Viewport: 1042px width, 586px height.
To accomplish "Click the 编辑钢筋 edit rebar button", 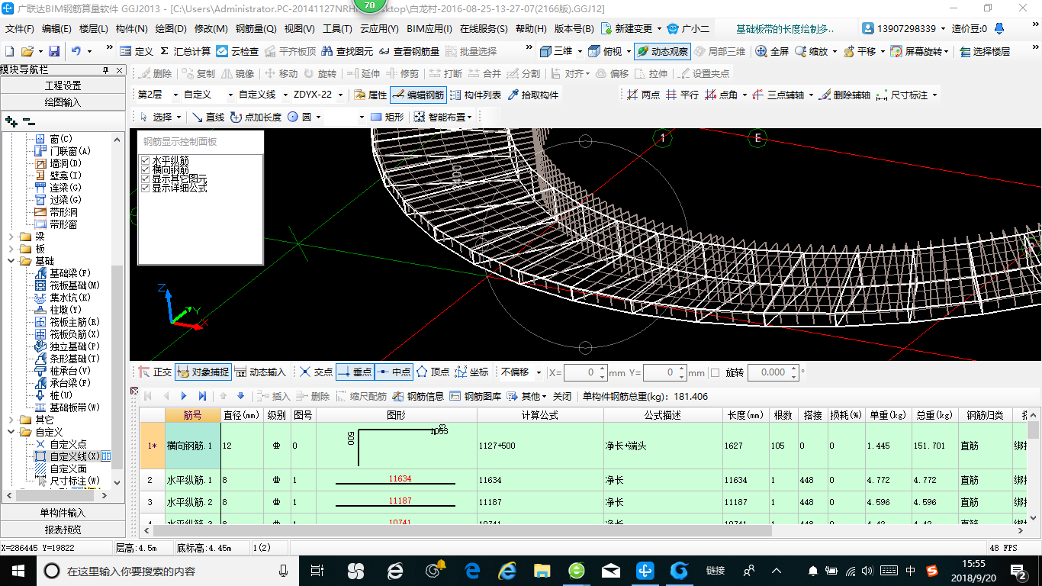I will point(417,95).
